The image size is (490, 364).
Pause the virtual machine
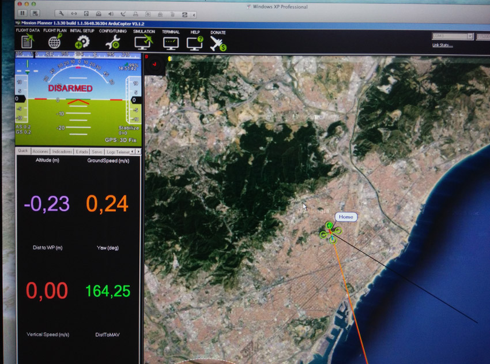click(x=22, y=13)
